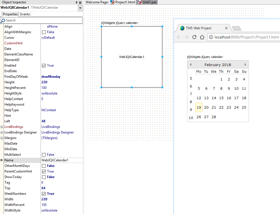Select the Align alNone value

coord(52,26)
